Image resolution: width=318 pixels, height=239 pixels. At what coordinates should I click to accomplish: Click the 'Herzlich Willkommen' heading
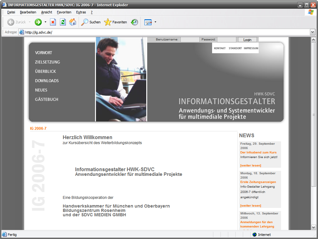[x=87, y=137]
